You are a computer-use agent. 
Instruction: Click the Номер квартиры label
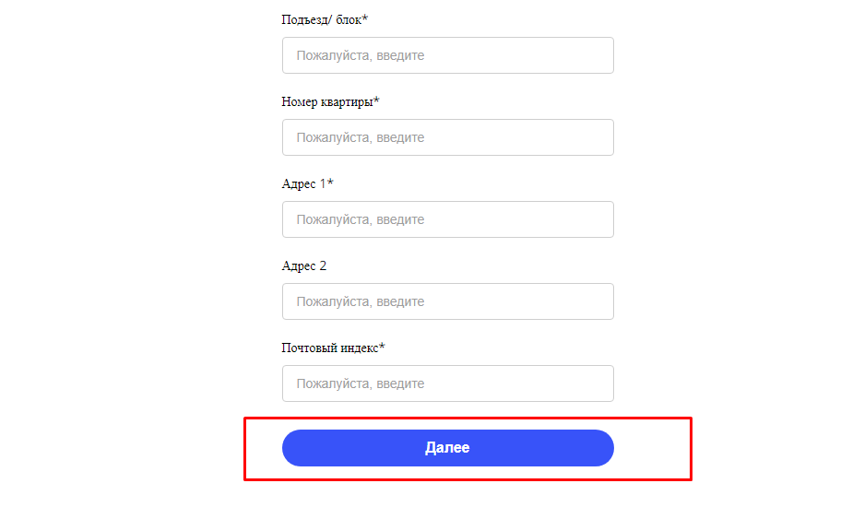pyautogui.click(x=326, y=101)
